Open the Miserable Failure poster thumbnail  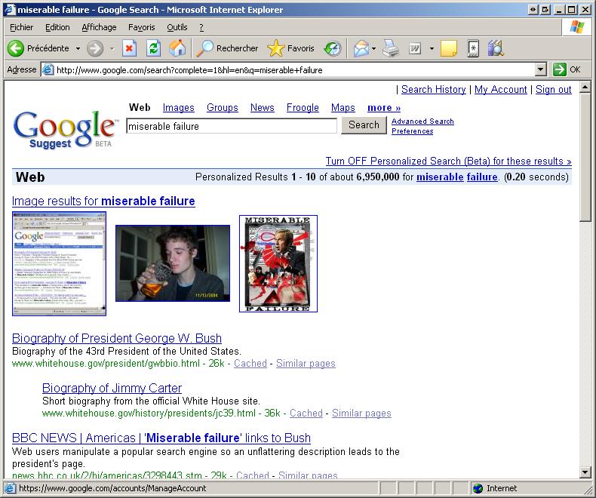point(278,264)
